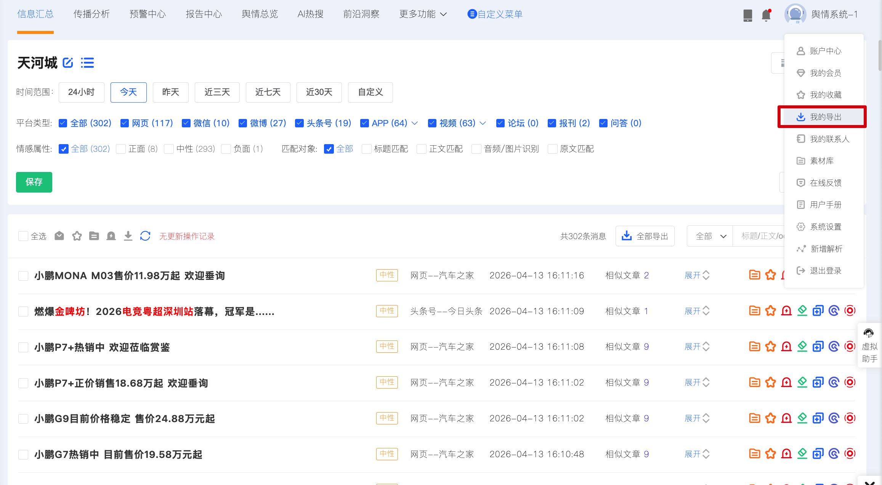Open 报告中心 tab
Screen dimensions: 882x485
(204, 14)
